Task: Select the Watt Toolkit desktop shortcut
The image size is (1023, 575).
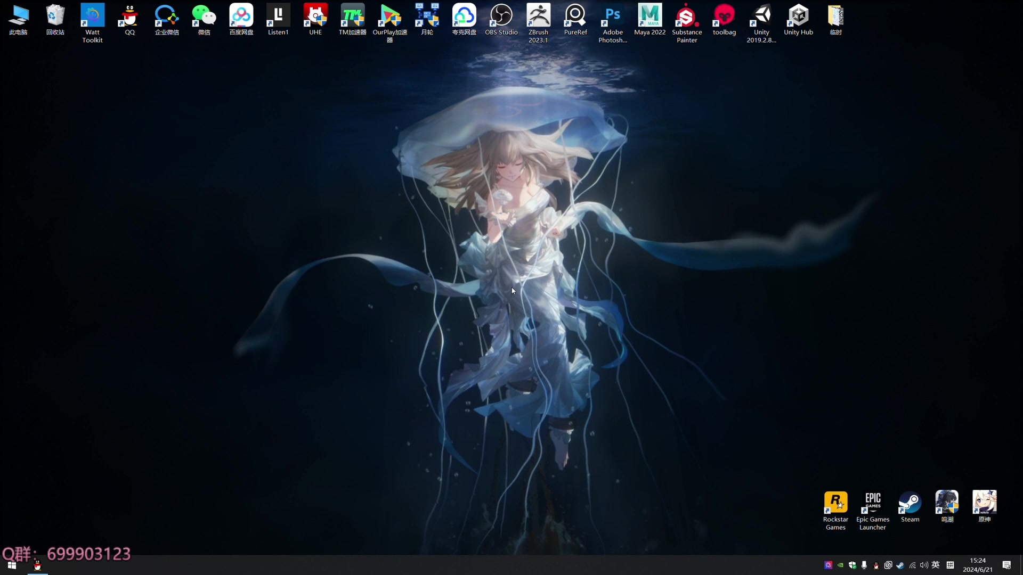Action: click(x=92, y=24)
